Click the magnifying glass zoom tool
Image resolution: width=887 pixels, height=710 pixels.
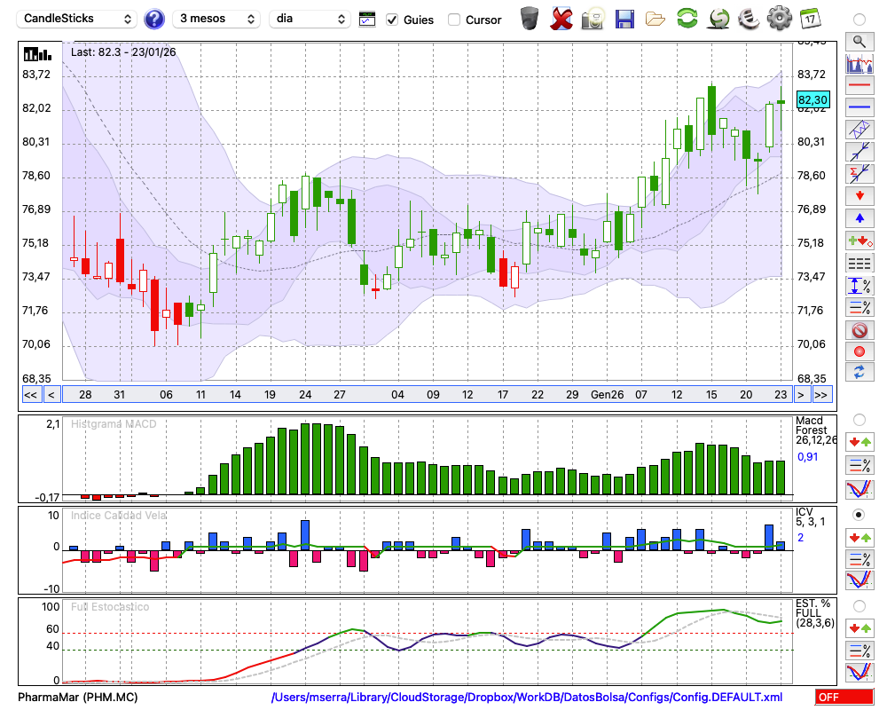(x=859, y=41)
